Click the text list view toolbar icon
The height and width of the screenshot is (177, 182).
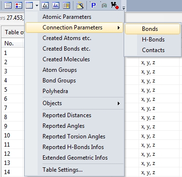click(8, 5)
